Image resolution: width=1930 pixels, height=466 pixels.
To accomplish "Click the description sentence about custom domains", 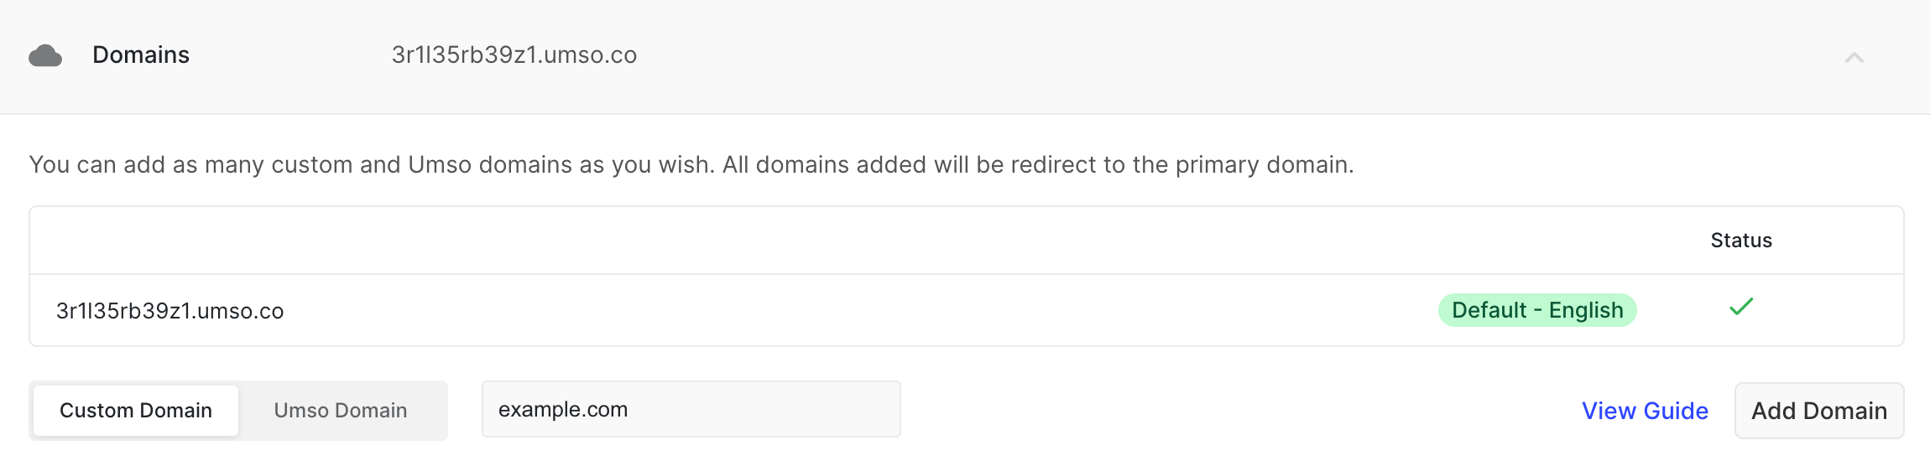I will pyautogui.click(x=691, y=164).
